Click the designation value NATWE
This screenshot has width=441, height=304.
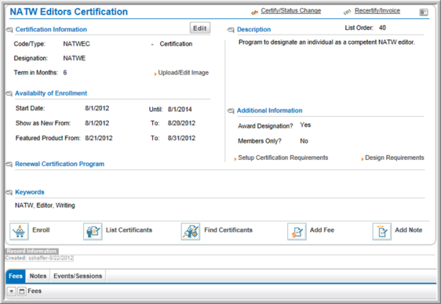[75, 58]
